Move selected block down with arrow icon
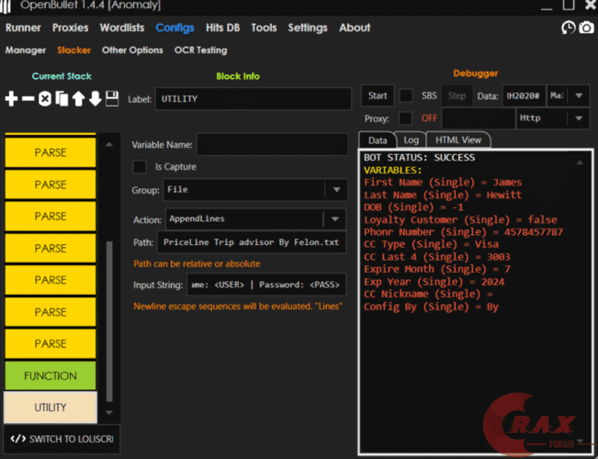Image resolution: width=598 pixels, height=459 pixels. coord(95,98)
